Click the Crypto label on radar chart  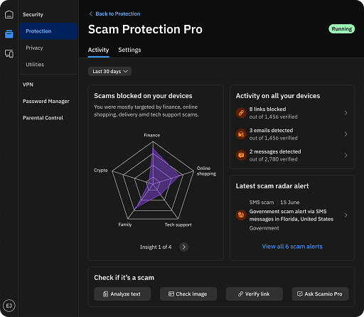point(101,171)
